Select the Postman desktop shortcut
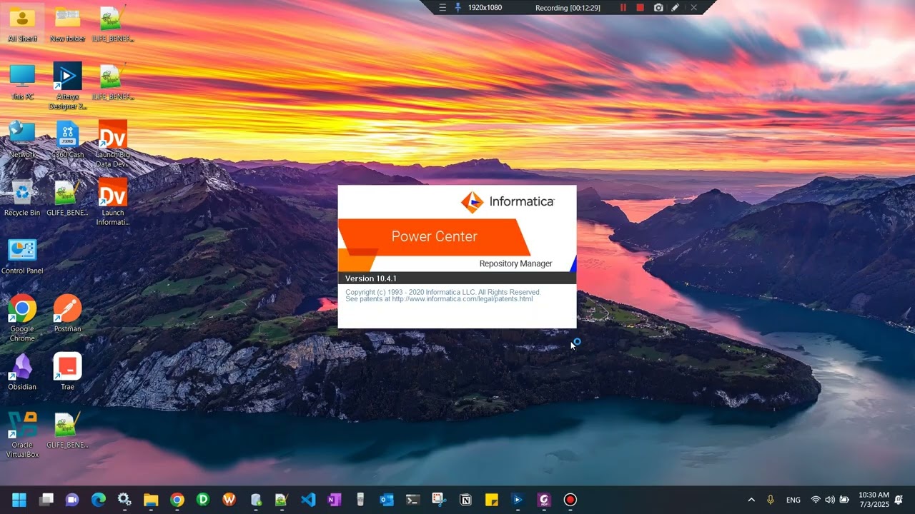 coord(67,313)
